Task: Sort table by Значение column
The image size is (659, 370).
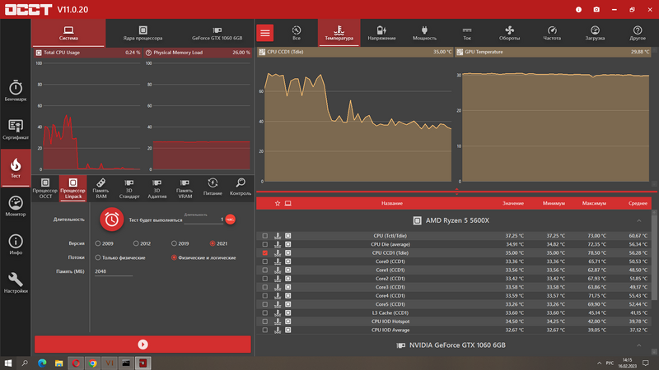Action: point(513,203)
